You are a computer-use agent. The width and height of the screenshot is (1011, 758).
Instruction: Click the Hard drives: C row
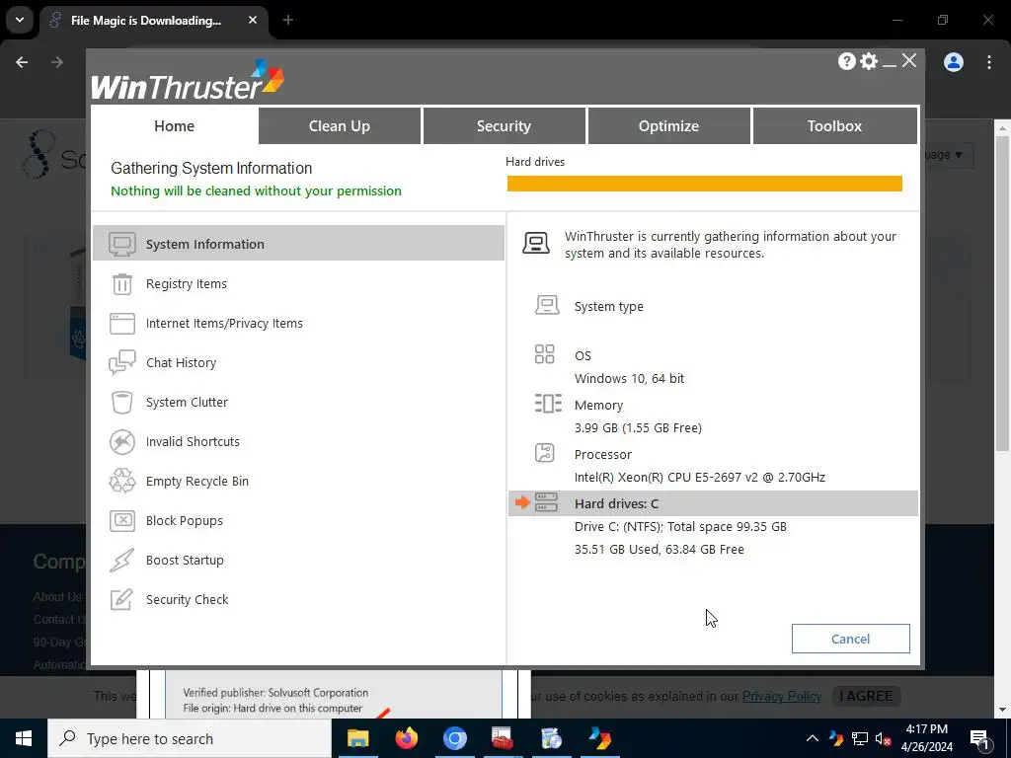click(x=713, y=503)
